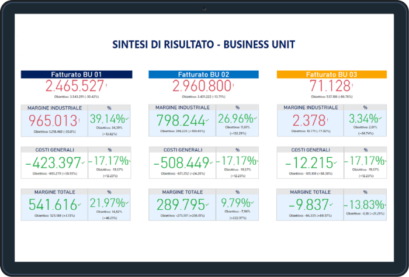The width and height of the screenshot is (409, 277).
Task: Click the green checkmark next to 798.244
Action: (x=207, y=122)
